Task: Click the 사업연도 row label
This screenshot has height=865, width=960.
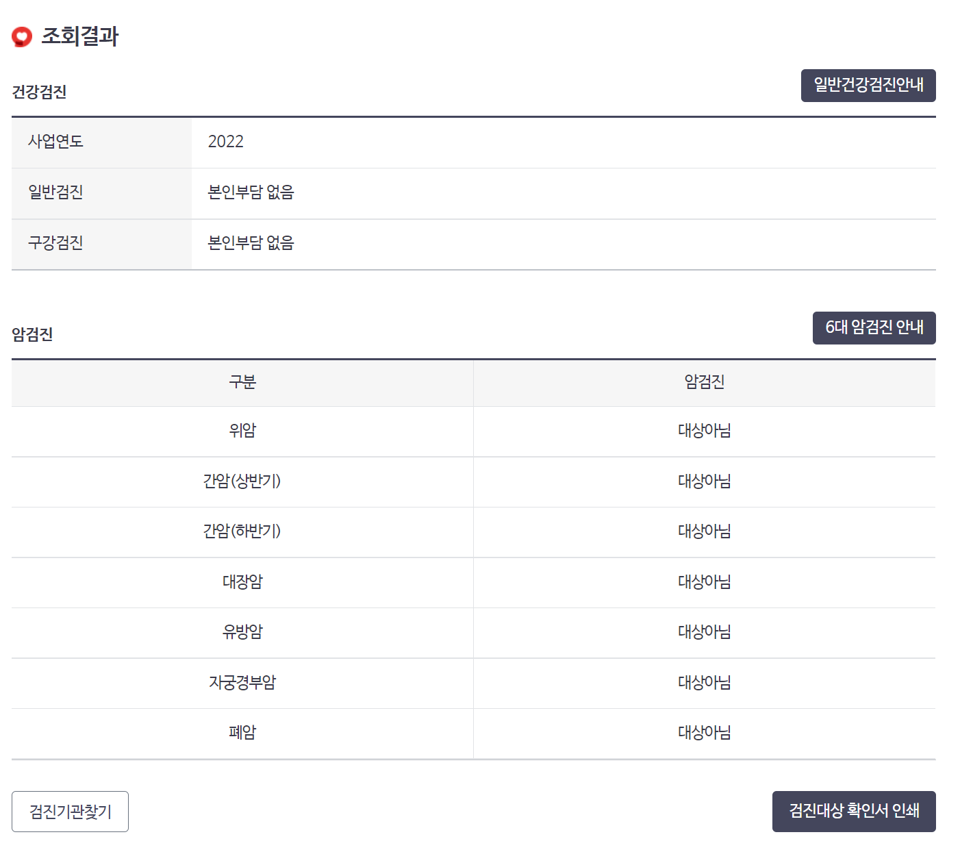Action: point(55,141)
